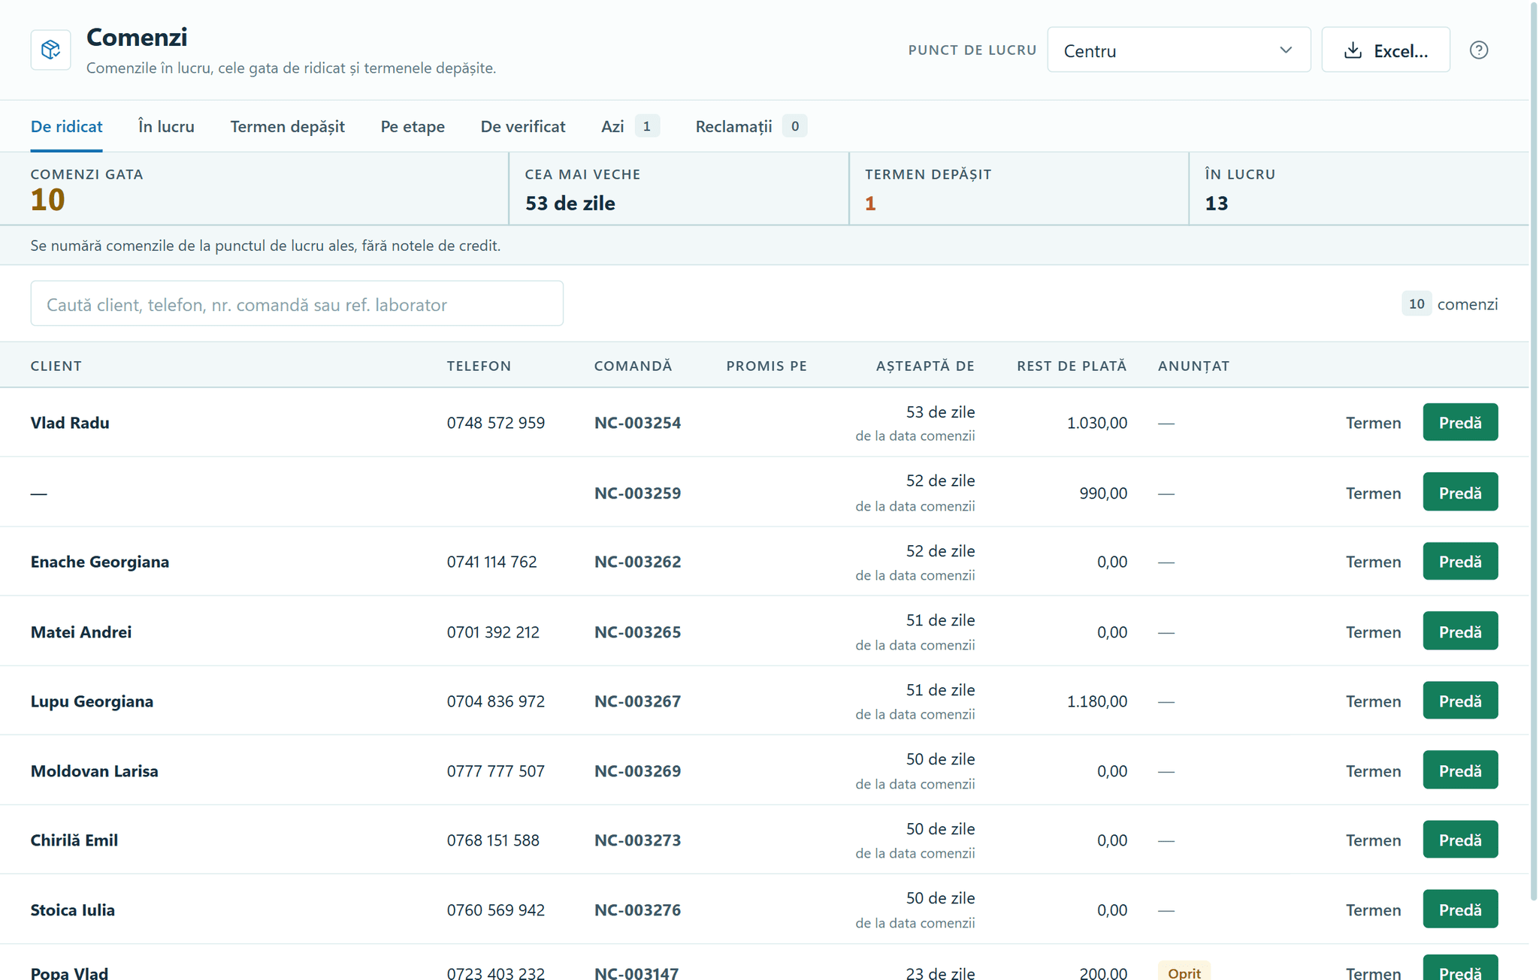This screenshot has width=1539, height=980.
Task: Click the Rest de plată column header
Action: pos(1072,366)
